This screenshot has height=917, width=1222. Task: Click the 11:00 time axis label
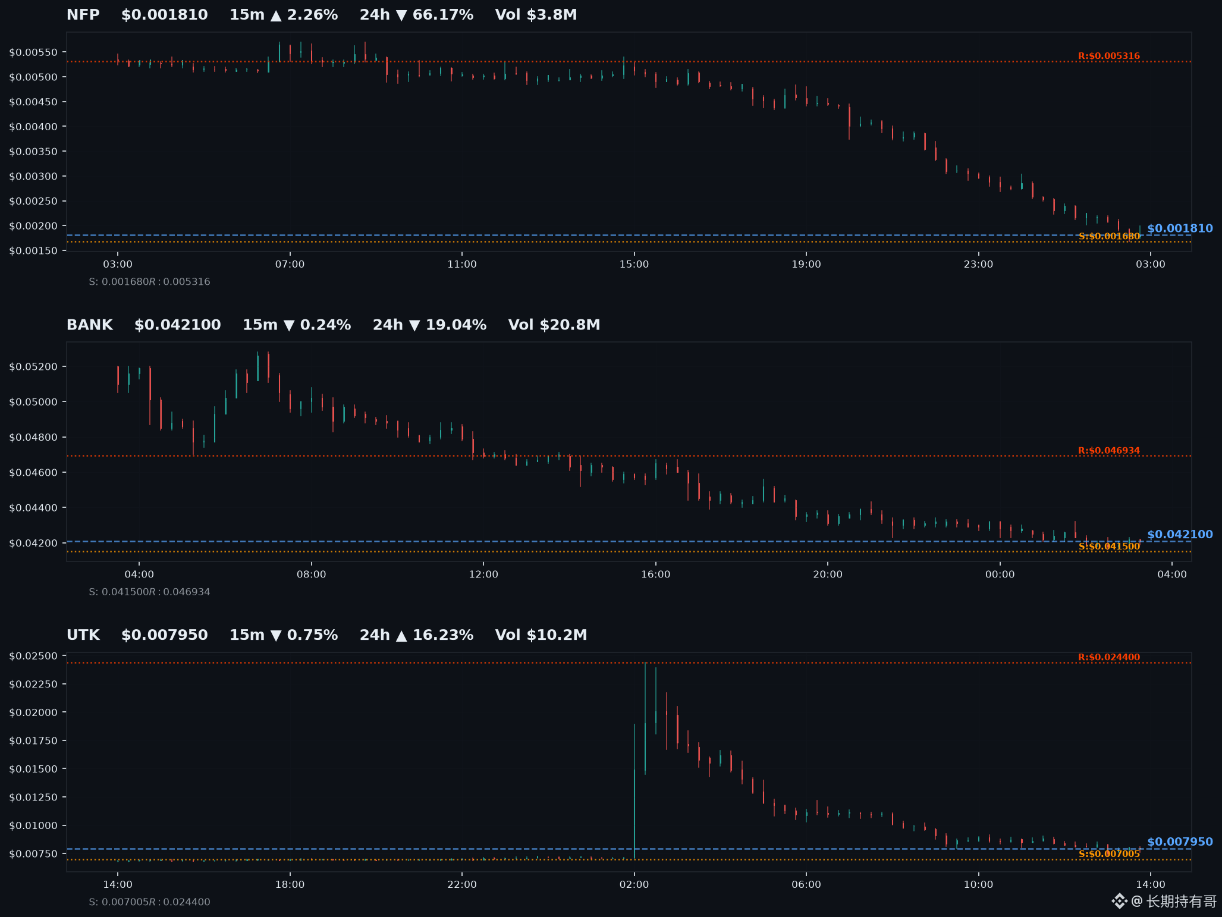(462, 264)
